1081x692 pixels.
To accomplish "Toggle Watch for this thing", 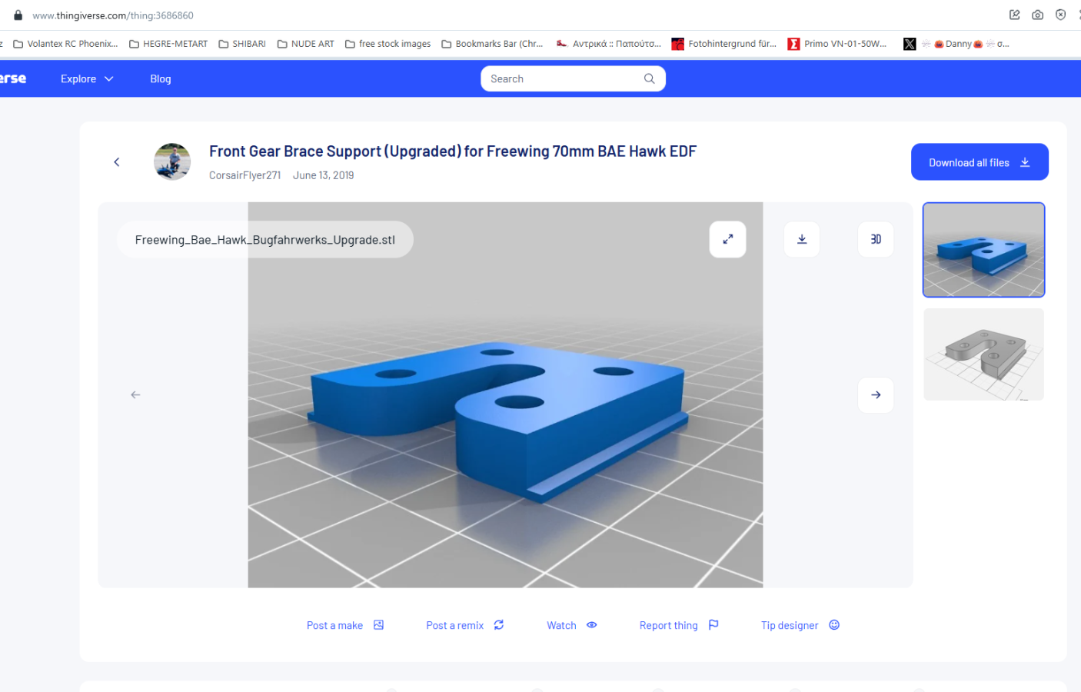I will (x=571, y=625).
